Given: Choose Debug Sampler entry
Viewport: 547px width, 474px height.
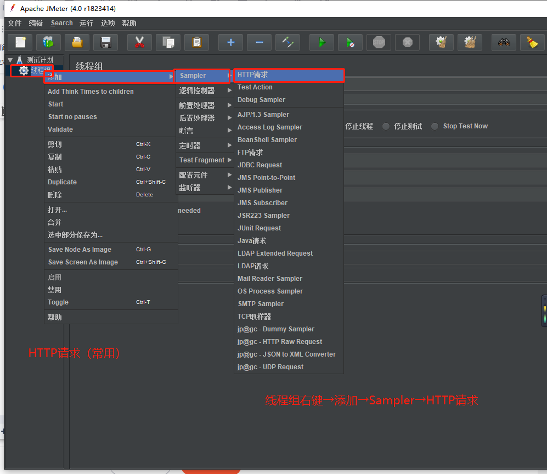Looking at the screenshot, I should (289, 100).
